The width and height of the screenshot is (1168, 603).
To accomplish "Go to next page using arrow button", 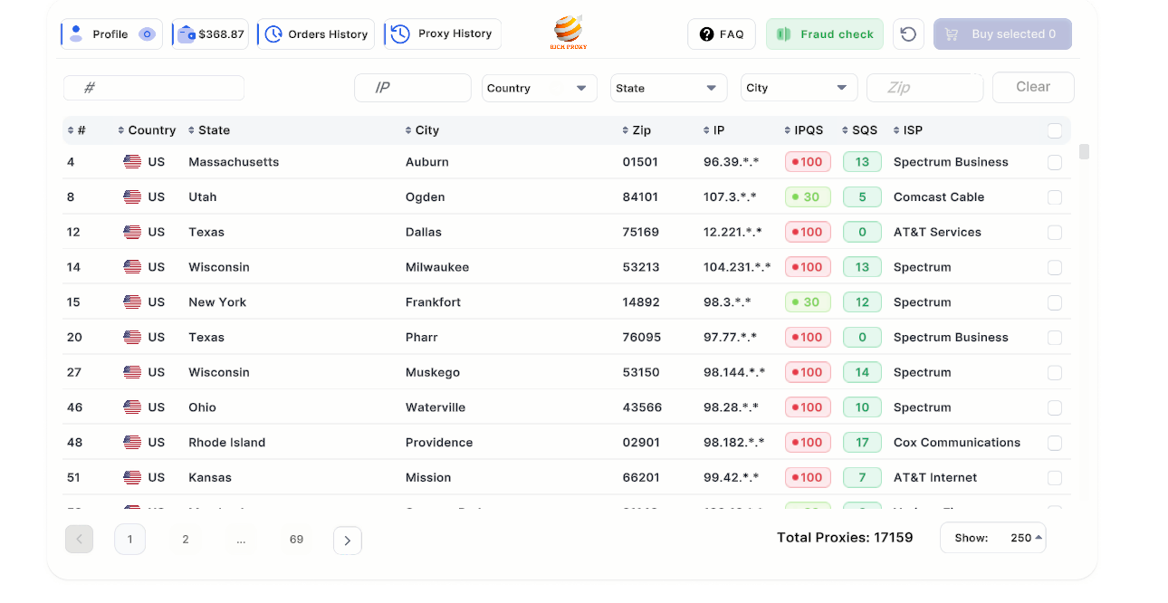I will [x=348, y=541].
